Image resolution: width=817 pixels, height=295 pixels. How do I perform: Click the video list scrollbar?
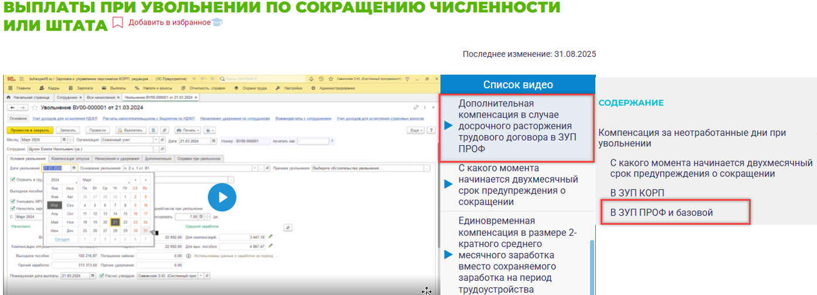[591, 266]
